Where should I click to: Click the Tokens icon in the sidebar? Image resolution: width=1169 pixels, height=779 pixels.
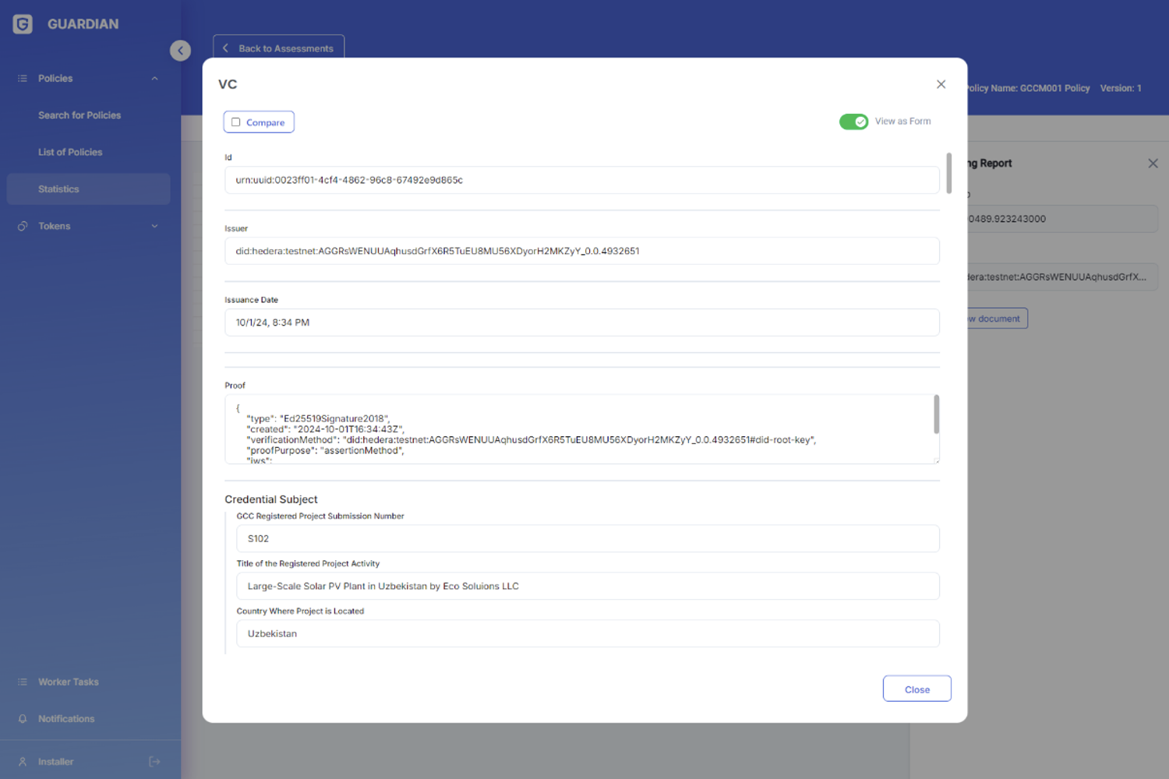23,227
